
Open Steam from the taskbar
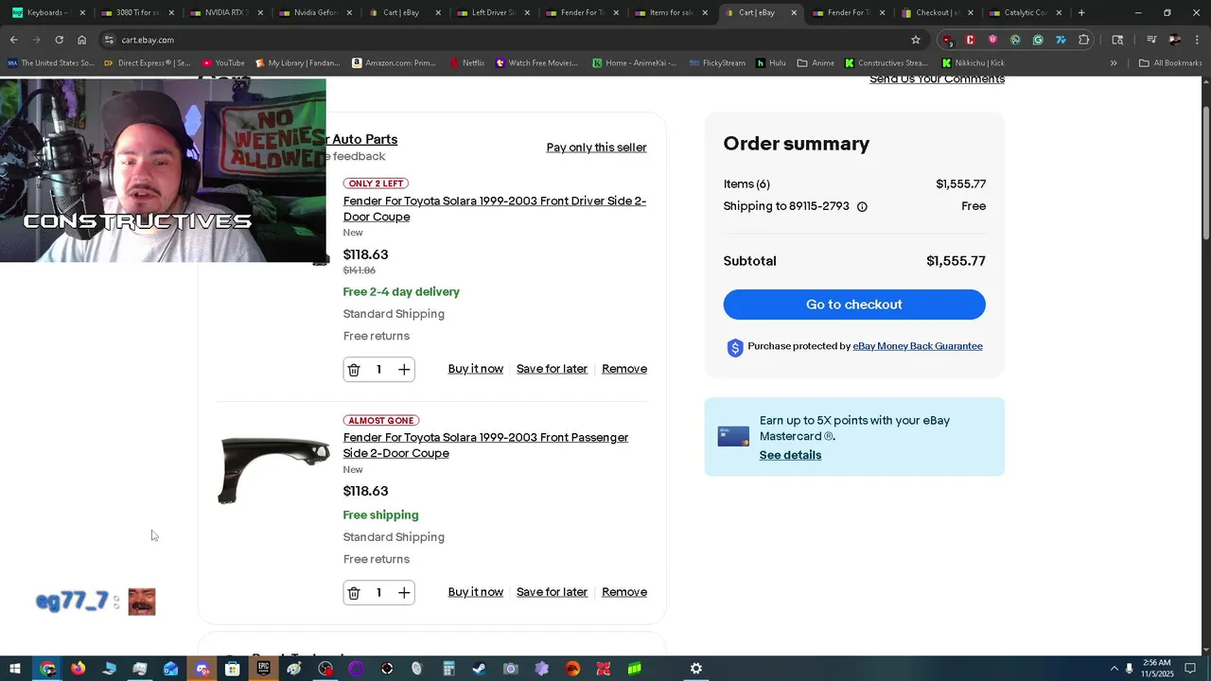pyautogui.click(x=480, y=669)
